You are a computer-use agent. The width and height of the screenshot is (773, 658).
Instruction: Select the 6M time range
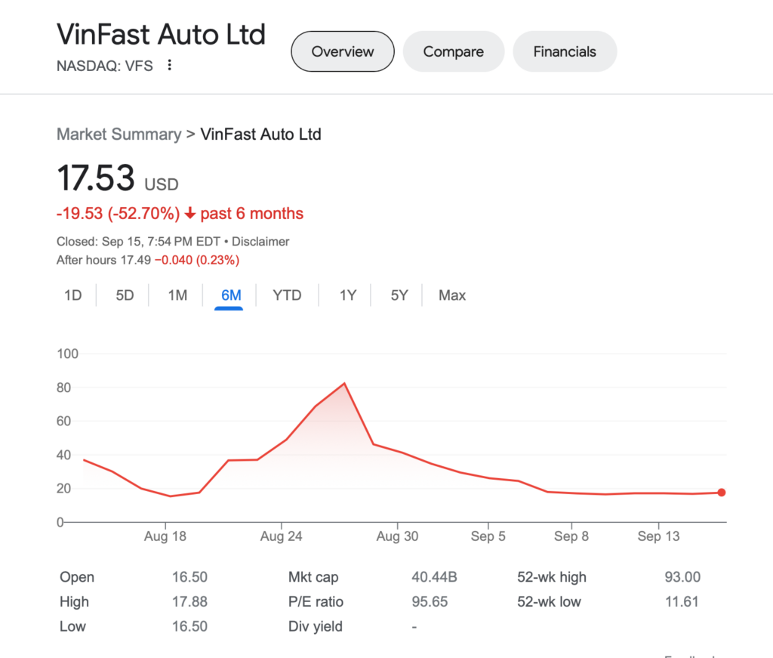(231, 295)
